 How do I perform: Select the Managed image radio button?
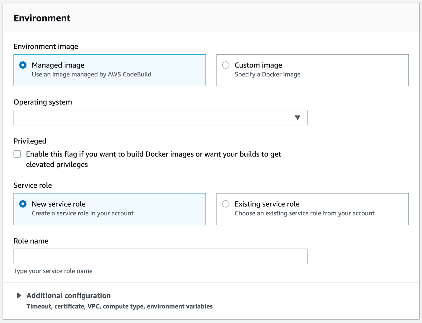[23, 65]
